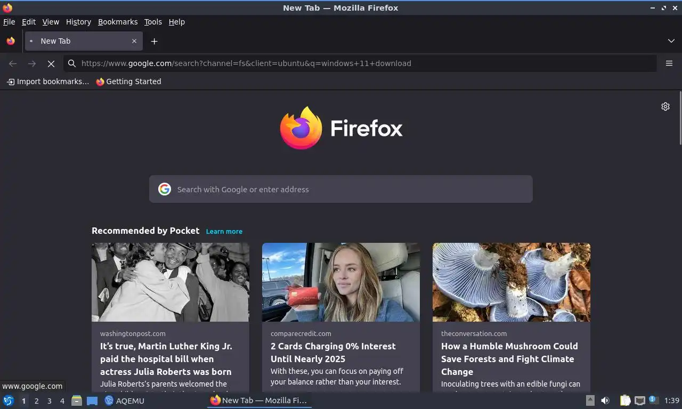The height and width of the screenshot is (409, 682).
Task: Click the page vertical scrollbar thumb
Action: point(680,118)
